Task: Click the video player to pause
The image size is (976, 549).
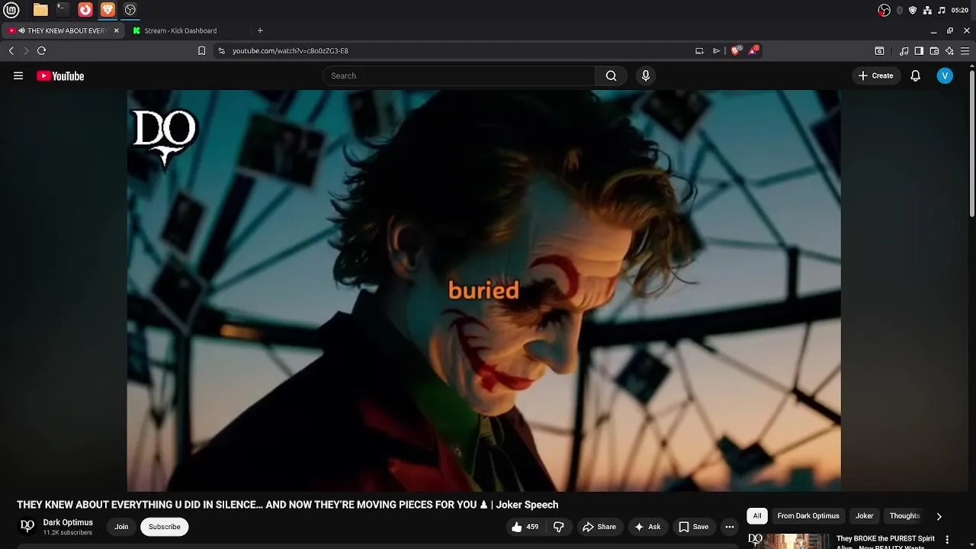Action: point(483,291)
